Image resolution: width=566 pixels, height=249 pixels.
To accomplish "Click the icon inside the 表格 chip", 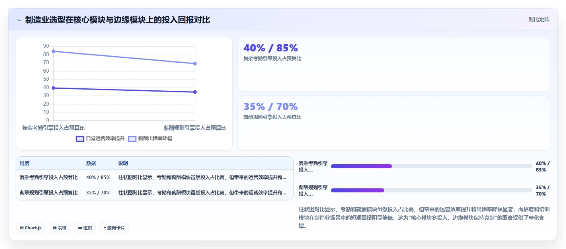I will (x=54, y=228).
